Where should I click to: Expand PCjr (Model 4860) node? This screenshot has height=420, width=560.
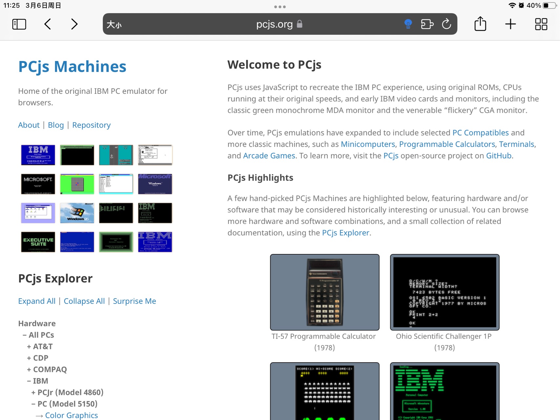point(67,392)
